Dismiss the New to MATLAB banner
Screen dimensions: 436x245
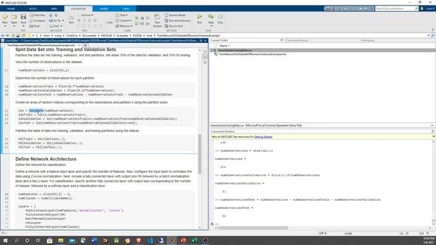pos(433,136)
